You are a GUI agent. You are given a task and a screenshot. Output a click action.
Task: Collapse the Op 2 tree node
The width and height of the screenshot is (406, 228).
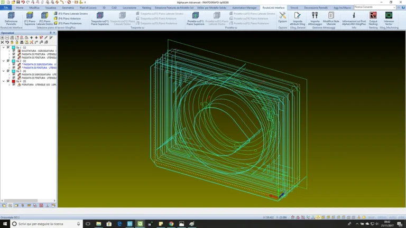(x=3, y=61)
